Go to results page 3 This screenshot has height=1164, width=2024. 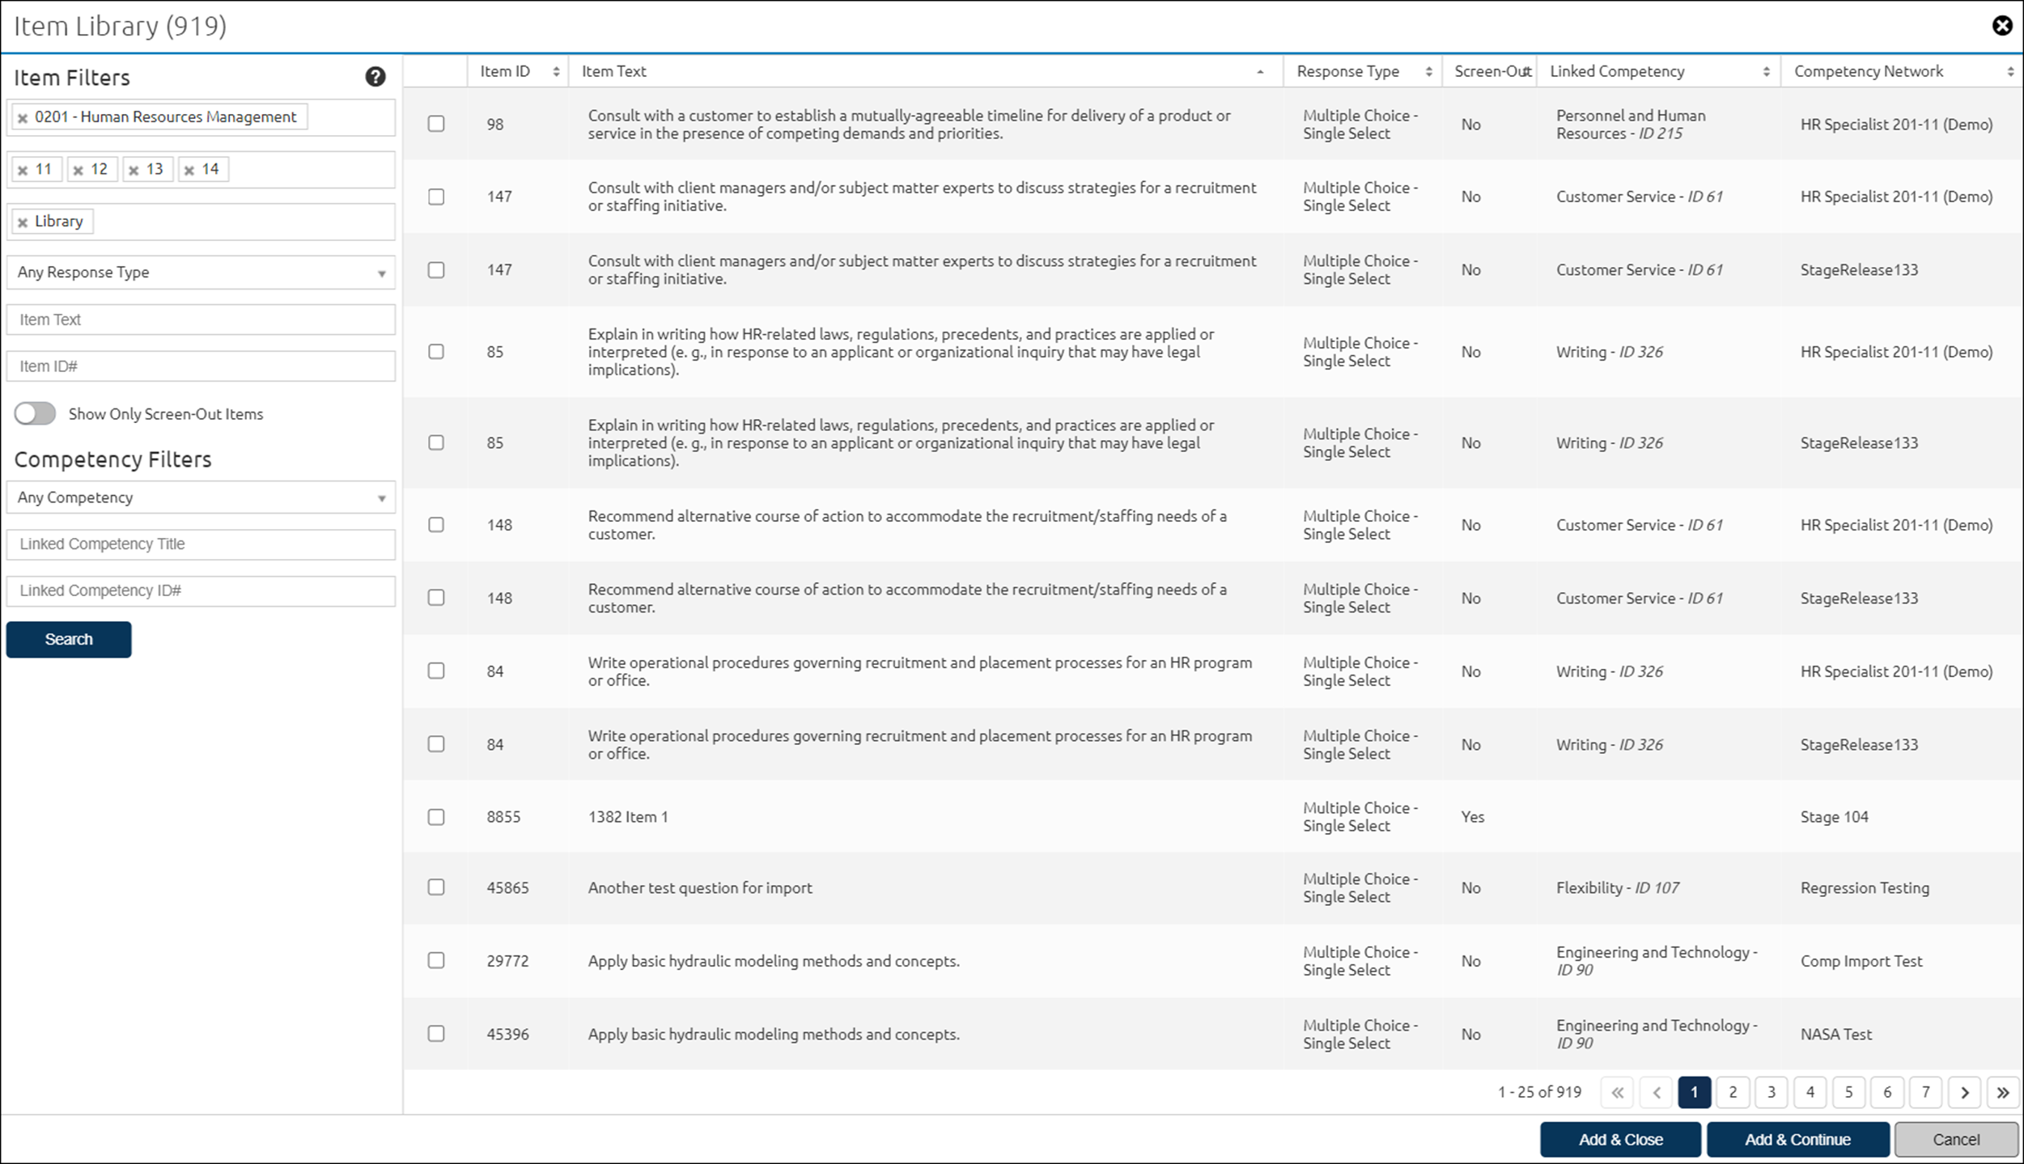(x=1772, y=1092)
